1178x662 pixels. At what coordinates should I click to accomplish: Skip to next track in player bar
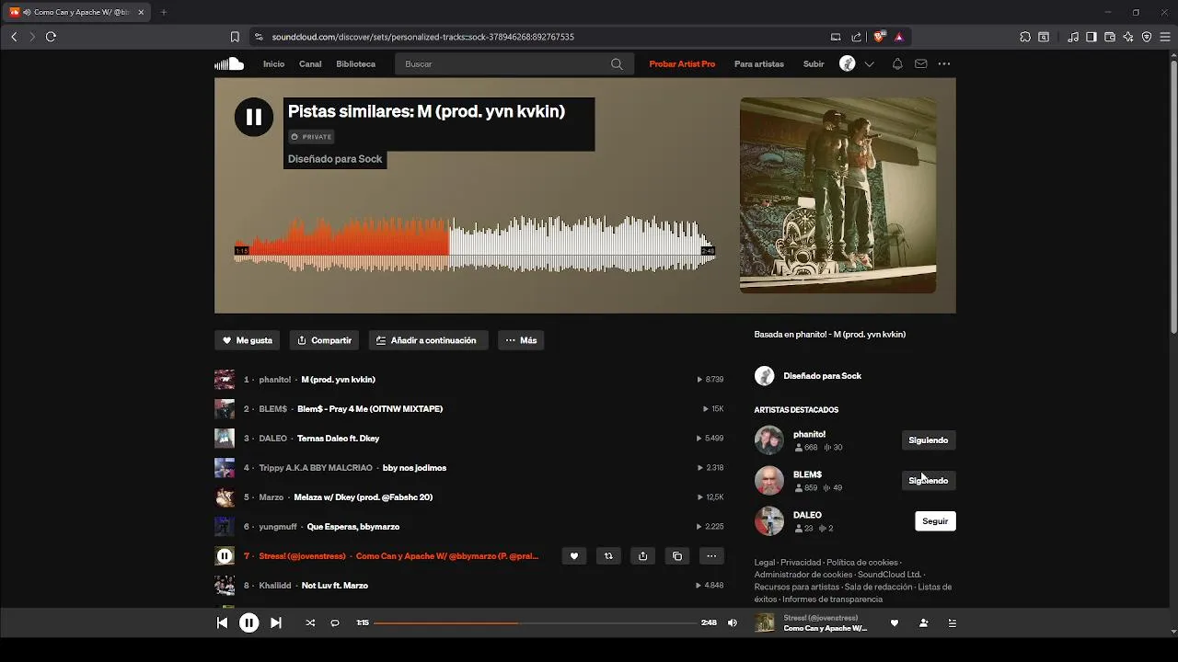point(275,622)
